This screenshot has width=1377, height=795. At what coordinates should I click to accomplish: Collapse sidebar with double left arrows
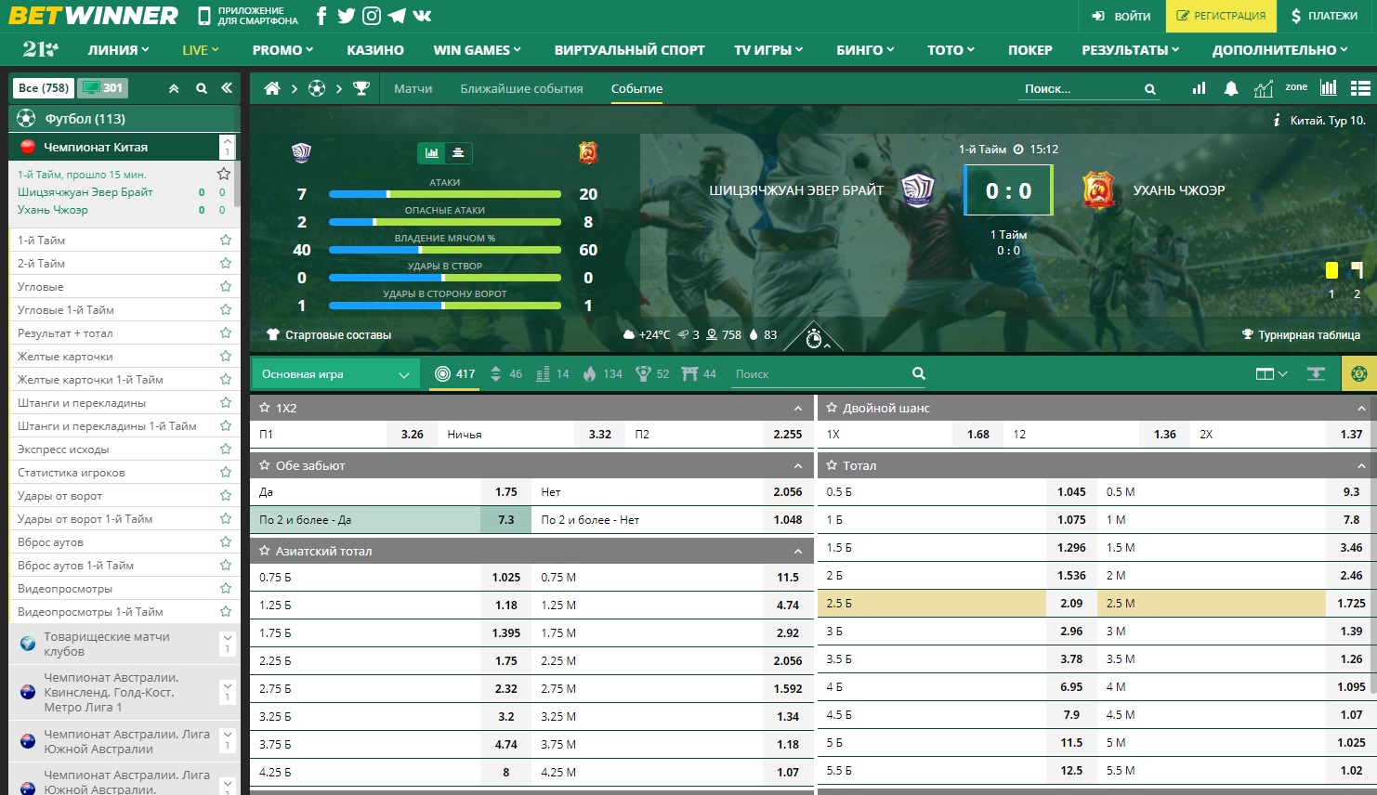[x=227, y=88]
